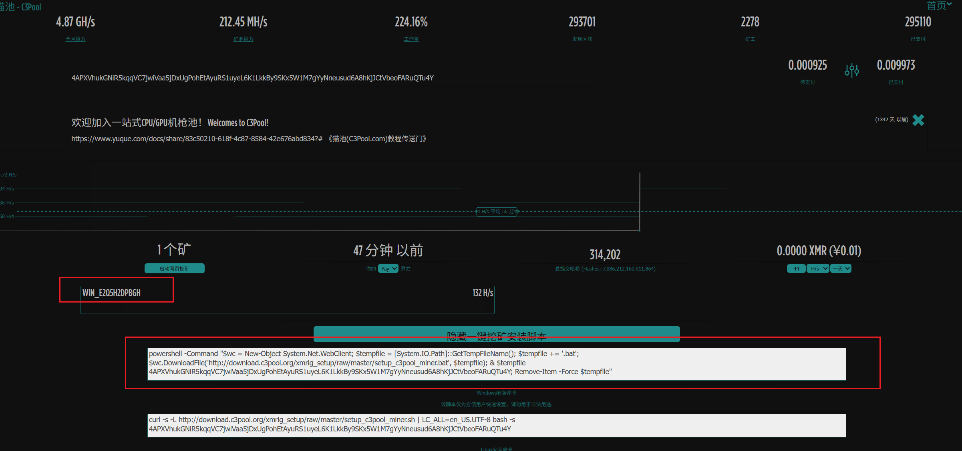
Task: Dismiss the welcome announcement with the X icon
Action: [918, 120]
